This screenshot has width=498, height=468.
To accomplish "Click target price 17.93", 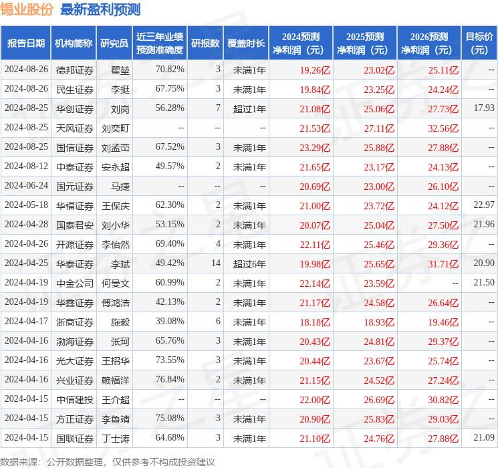I will point(484,108).
